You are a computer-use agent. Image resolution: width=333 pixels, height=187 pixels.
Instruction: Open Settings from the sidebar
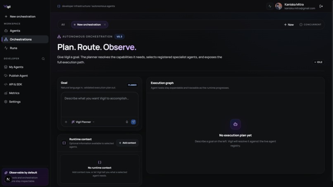[x=25, y=102]
